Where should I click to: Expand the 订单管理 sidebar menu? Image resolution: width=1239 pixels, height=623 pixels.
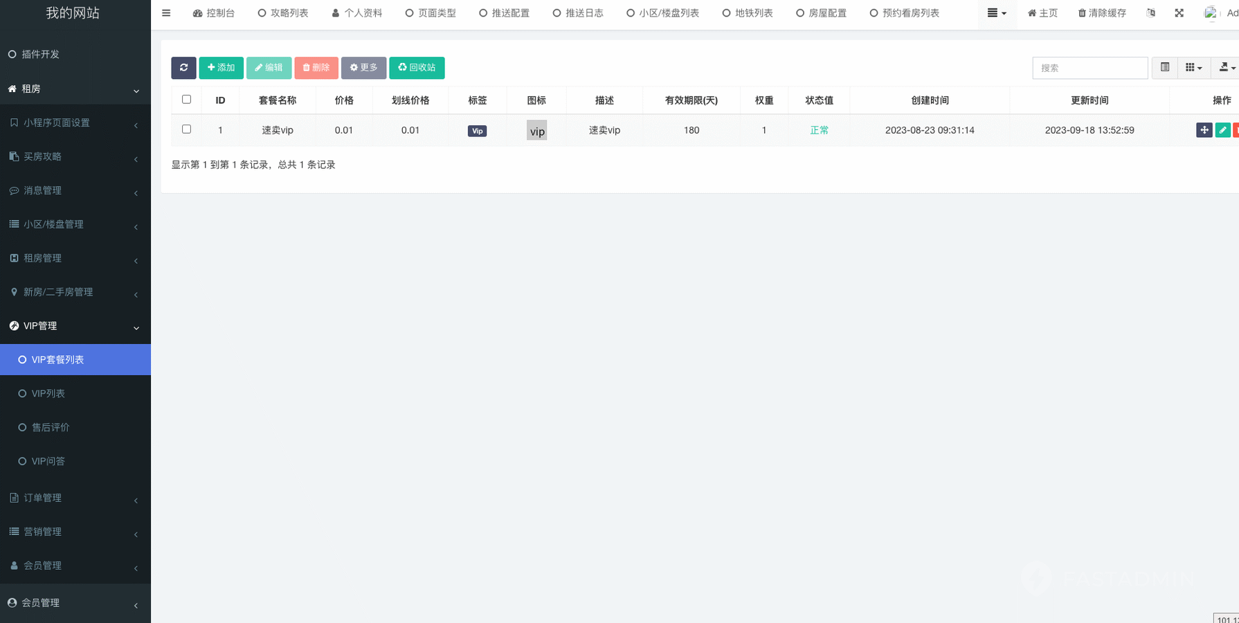75,498
